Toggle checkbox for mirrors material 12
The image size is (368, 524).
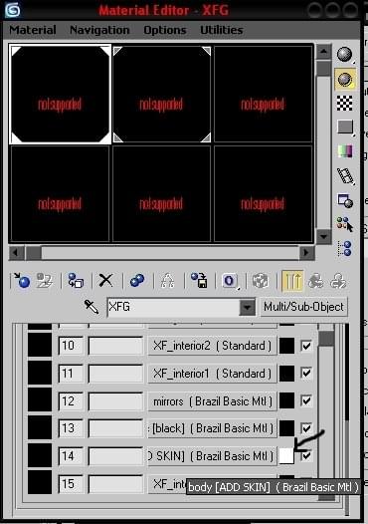[306, 400]
